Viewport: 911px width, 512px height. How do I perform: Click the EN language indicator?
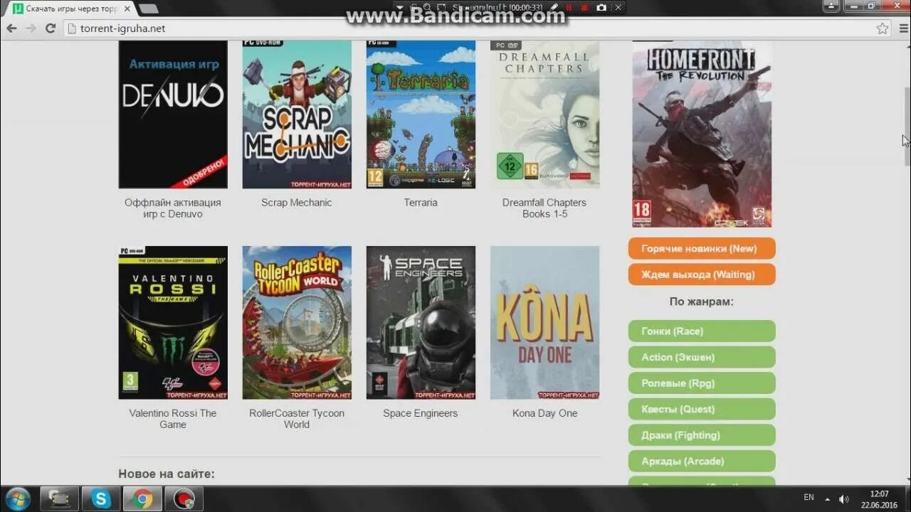point(809,498)
